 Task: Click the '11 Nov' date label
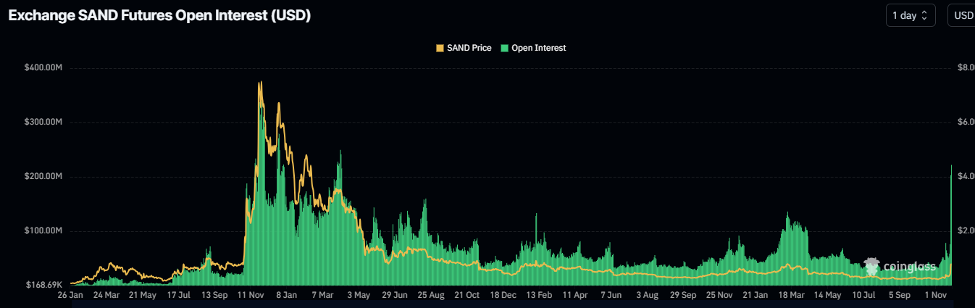pos(251,296)
